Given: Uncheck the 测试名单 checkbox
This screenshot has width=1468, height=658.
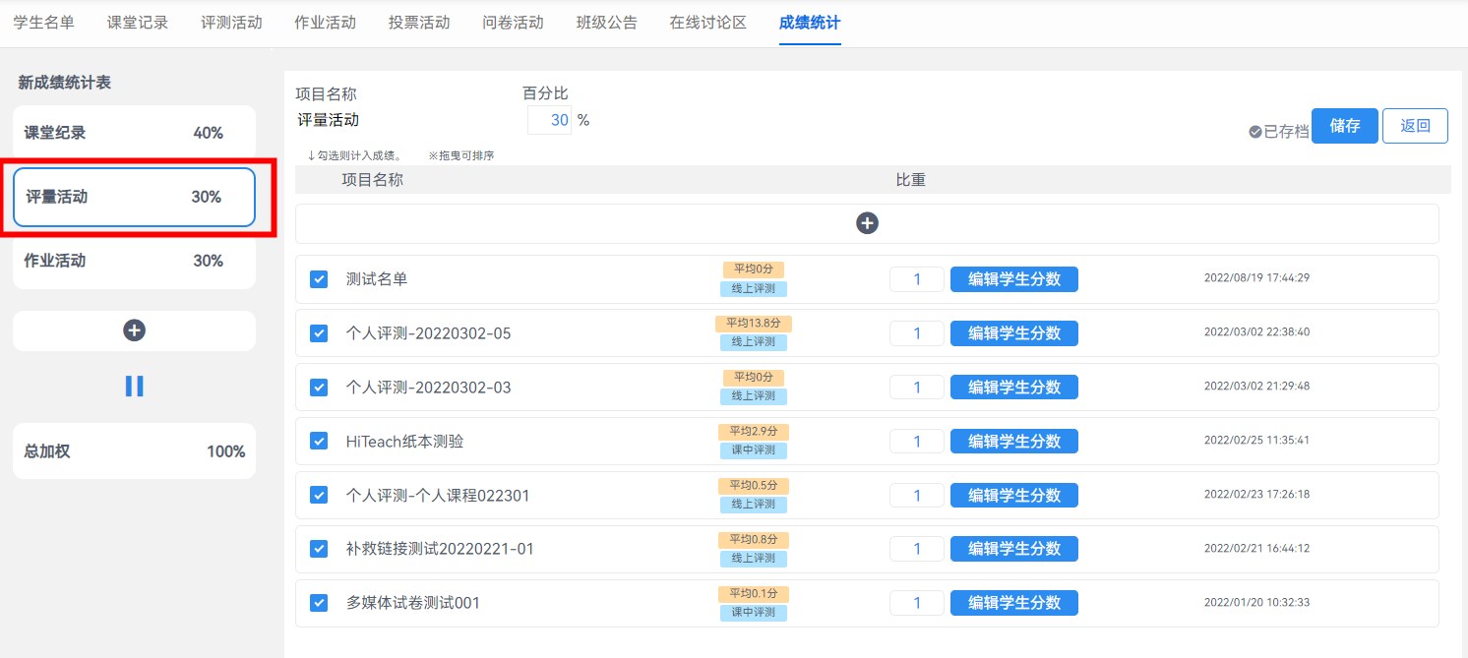Looking at the screenshot, I should [x=319, y=279].
